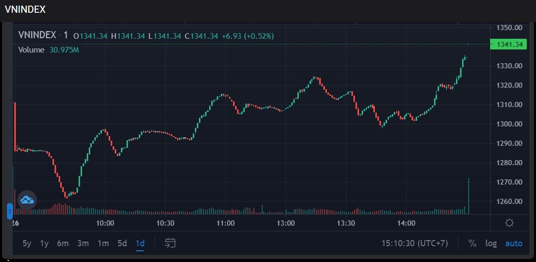This screenshot has height=262, width=536.
Task: Open chart settings gear icon
Action: point(509,223)
